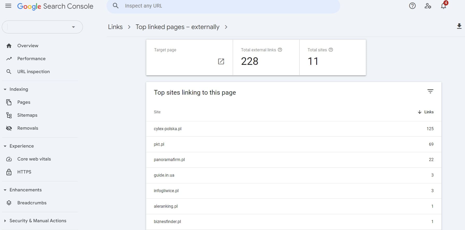Open the Core web vitals report
Image resolution: width=465 pixels, height=230 pixels.
pos(34,159)
